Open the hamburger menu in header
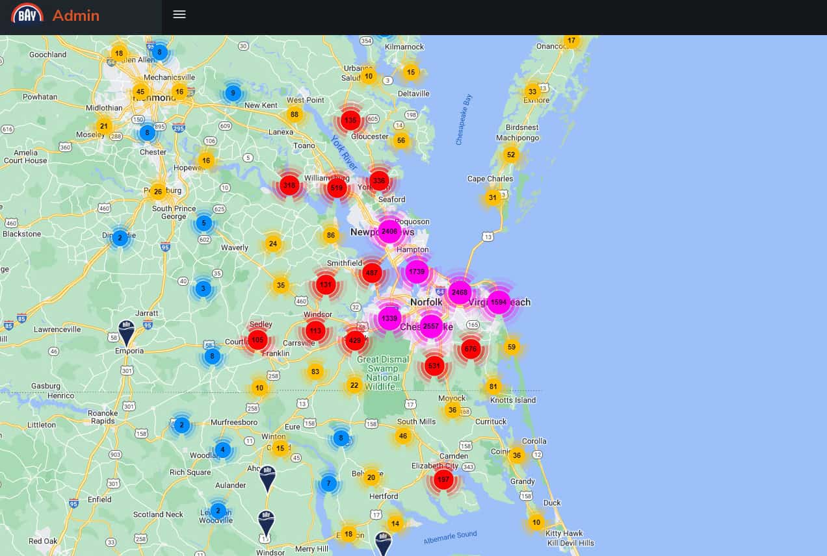827x556 pixels. pos(179,14)
